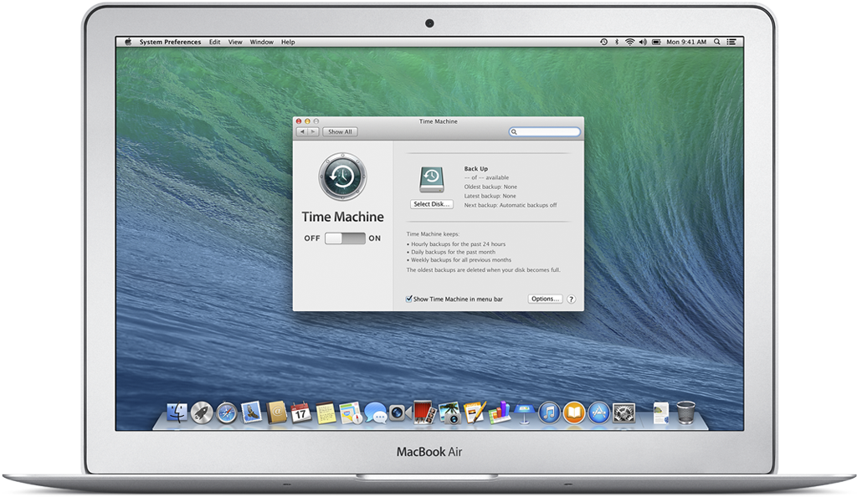Open Trash in the dock

[x=686, y=412]
